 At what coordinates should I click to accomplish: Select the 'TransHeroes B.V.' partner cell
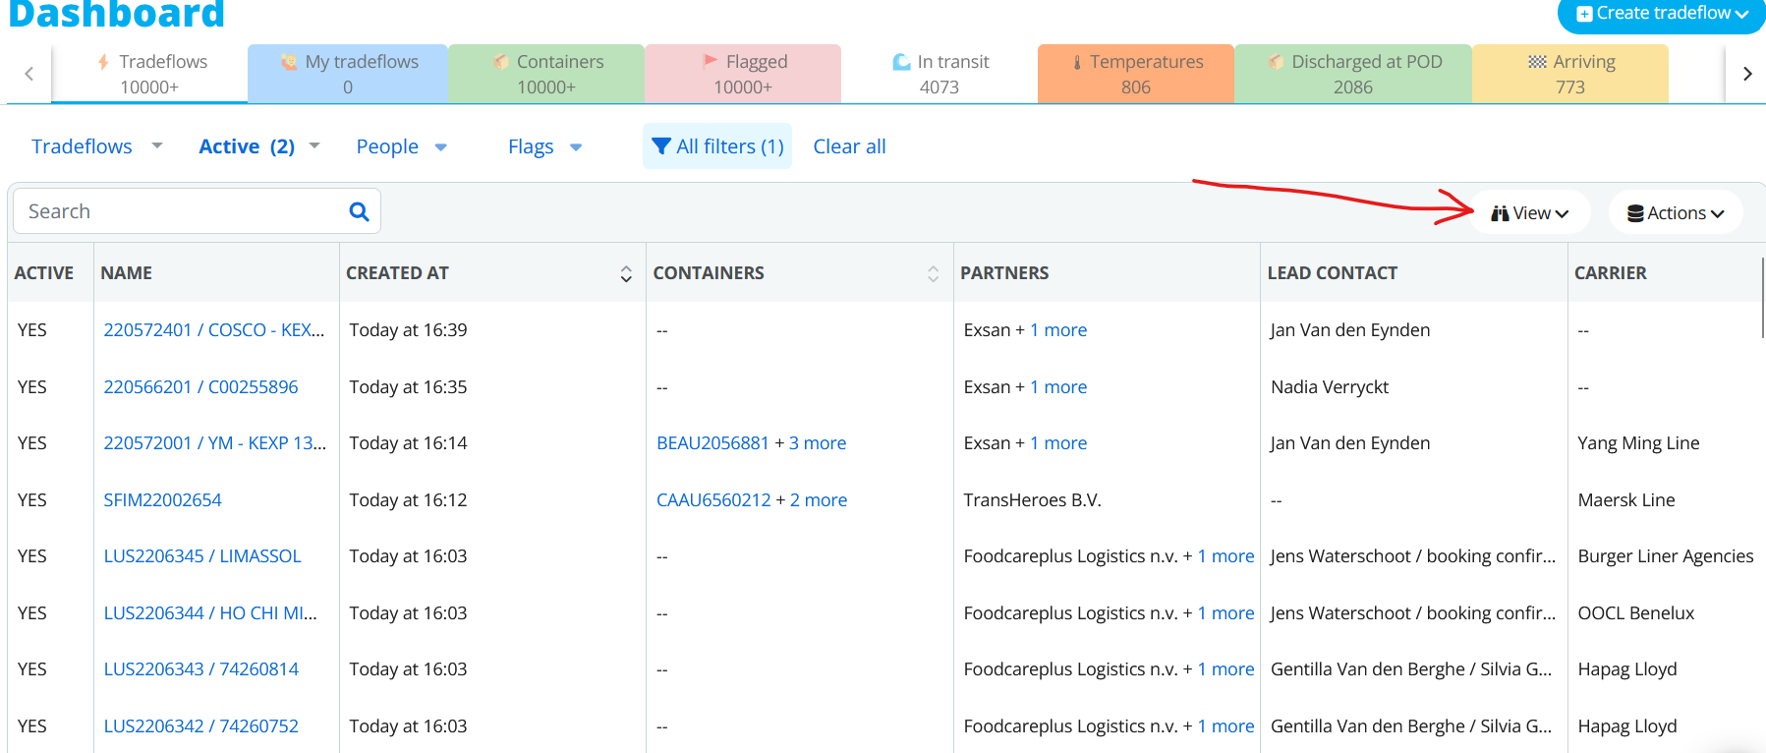click(x=1032, y=500)
